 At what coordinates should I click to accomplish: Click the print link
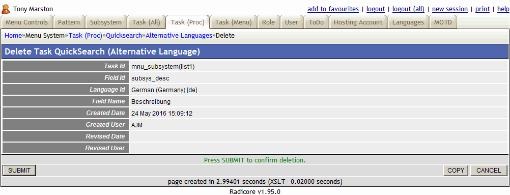[x=483, y=9]
